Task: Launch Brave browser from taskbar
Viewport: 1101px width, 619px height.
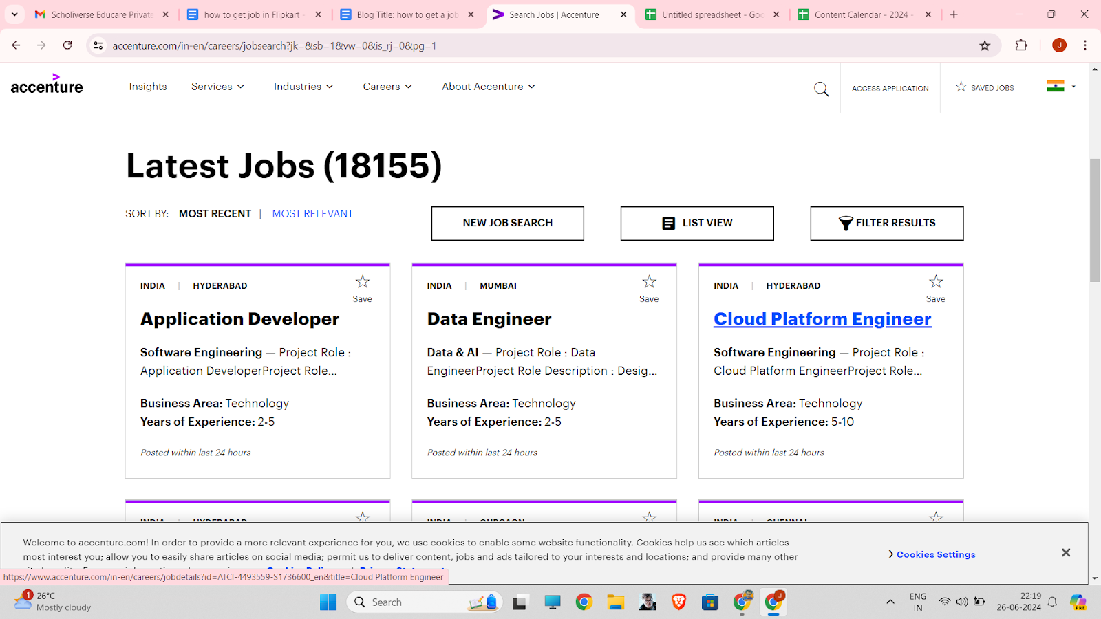Action: pos(678,602)
